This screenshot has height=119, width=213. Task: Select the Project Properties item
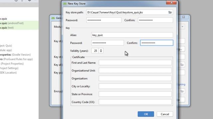coord(12,63)
